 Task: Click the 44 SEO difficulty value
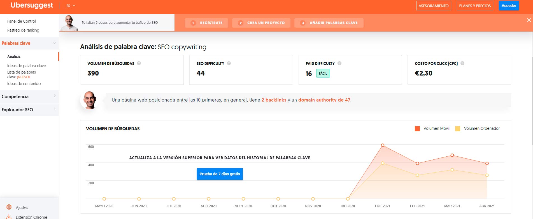tap(201, 73)
